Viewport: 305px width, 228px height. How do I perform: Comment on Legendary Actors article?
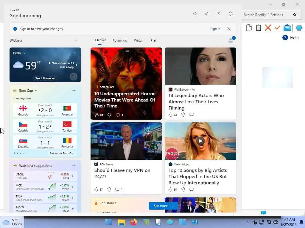click(x=192, y=115)
